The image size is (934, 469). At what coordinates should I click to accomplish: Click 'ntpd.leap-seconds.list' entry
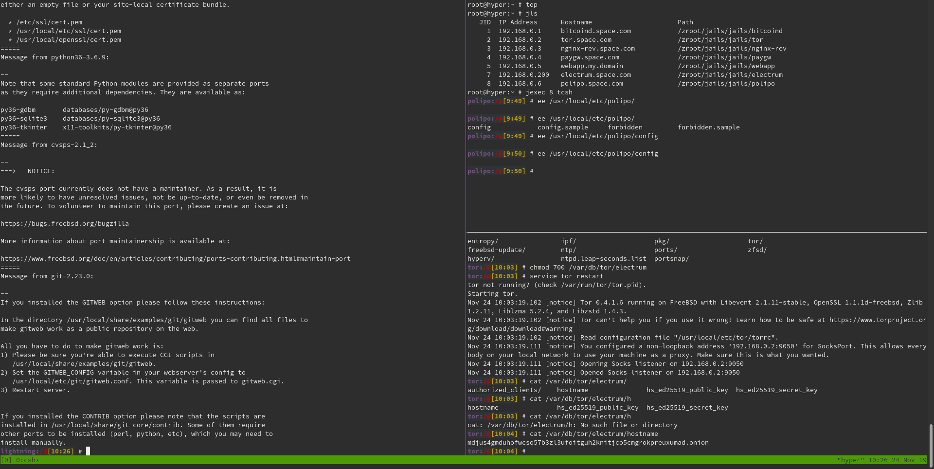pyautogui.click(x=604, y=259)
